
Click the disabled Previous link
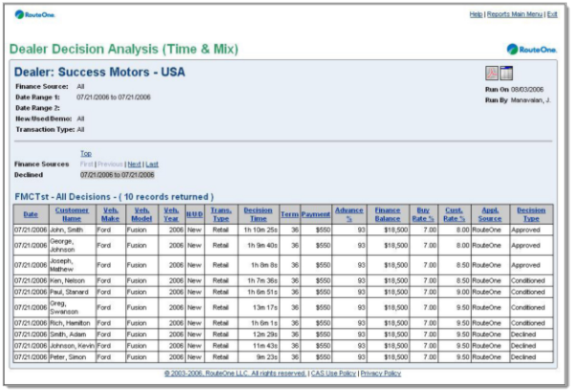tap(110, 164)
